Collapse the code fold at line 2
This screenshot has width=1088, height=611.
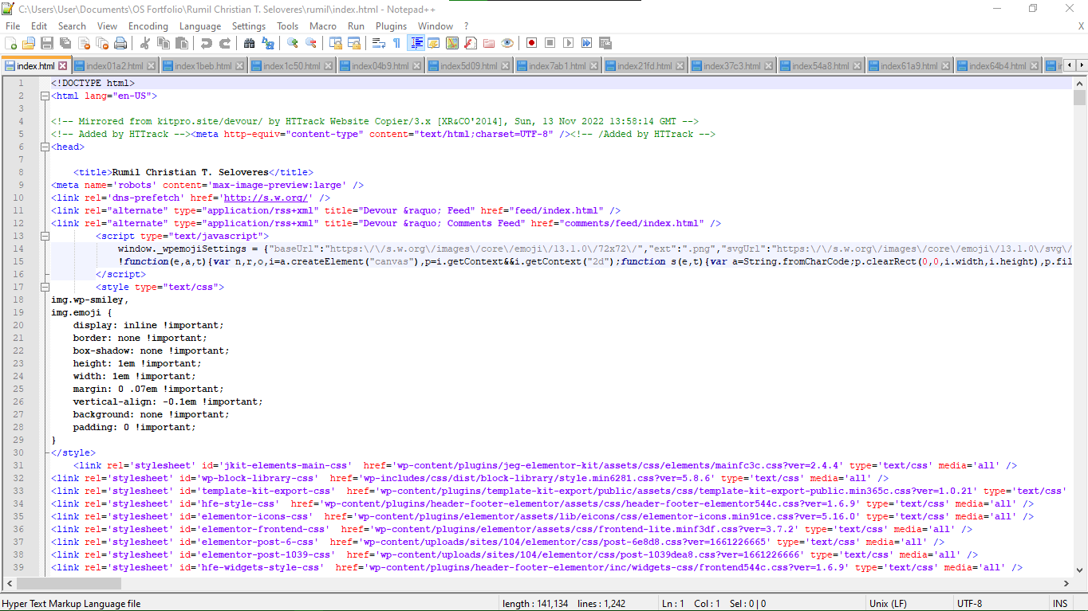point(45,96)
